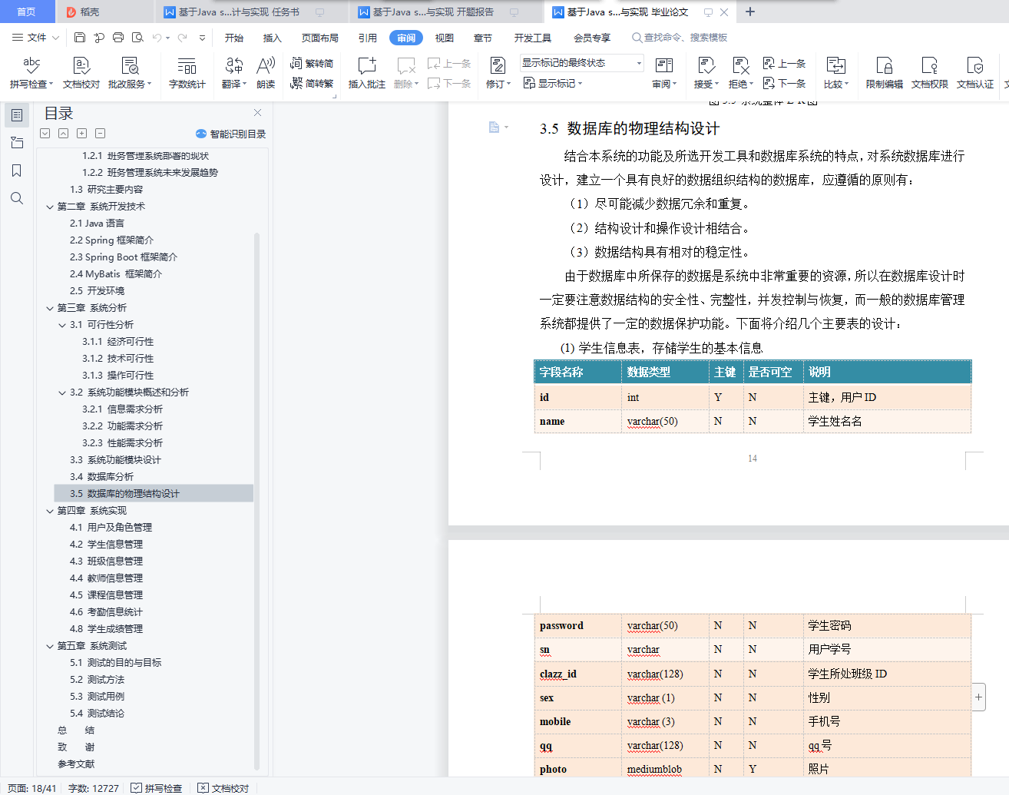Open the quick access toolbar customize dropdown
This screenshot has height=795, width=1009.
tap(202, 37)
